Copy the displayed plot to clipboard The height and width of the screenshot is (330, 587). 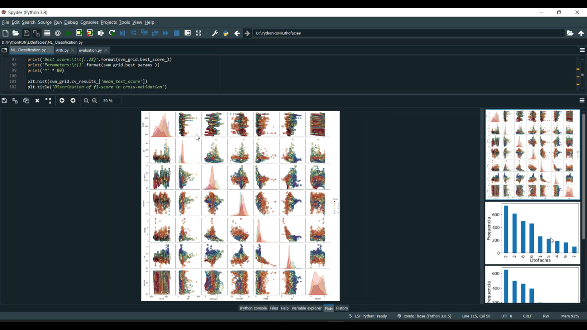(26, 100)
